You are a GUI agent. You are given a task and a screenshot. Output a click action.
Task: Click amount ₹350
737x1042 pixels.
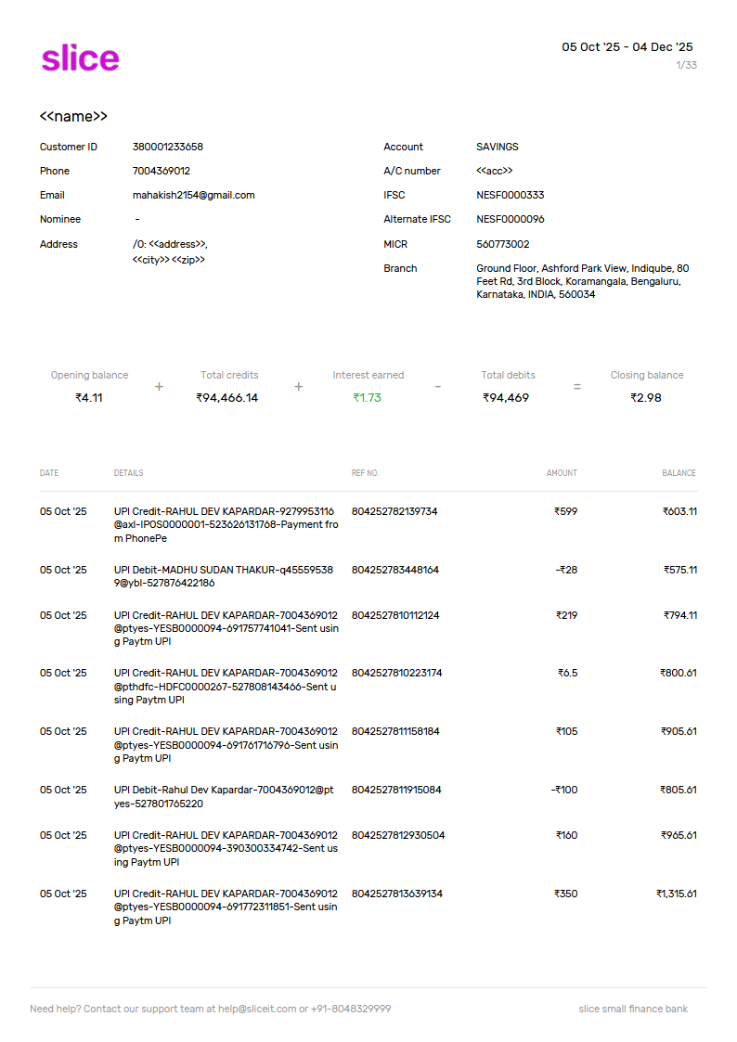pos(565,894)
